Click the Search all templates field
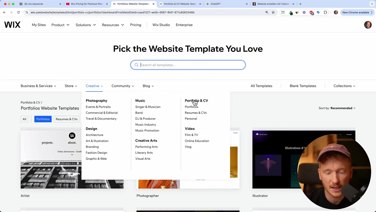Viewport: 376px width, 212px height. [188, 65]
